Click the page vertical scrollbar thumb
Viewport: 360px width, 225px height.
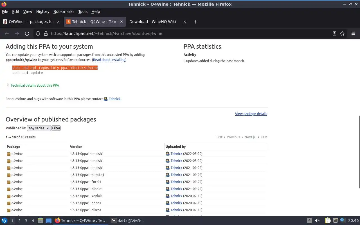point(359,152)
